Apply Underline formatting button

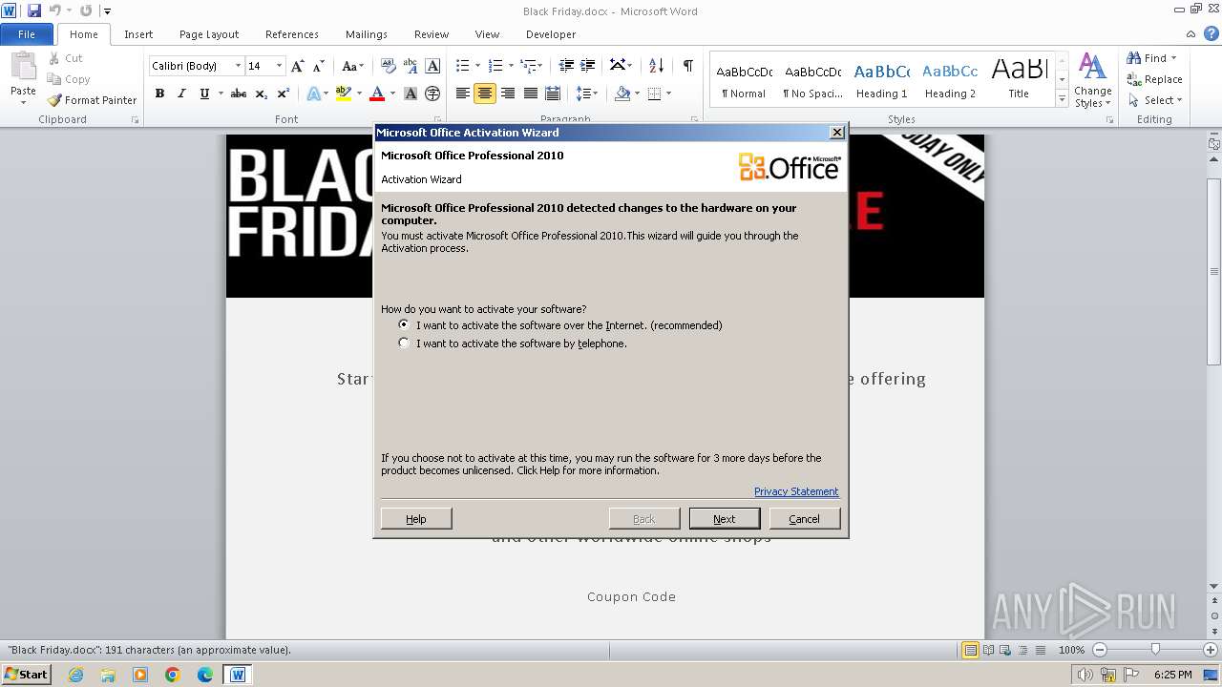tap(204, 94)
